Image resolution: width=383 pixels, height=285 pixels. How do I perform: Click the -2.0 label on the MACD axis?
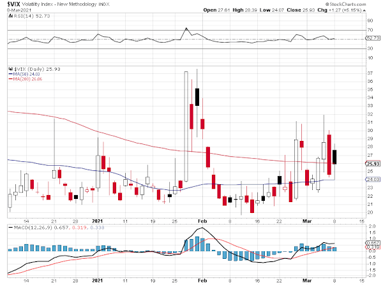tap(372, 275)
